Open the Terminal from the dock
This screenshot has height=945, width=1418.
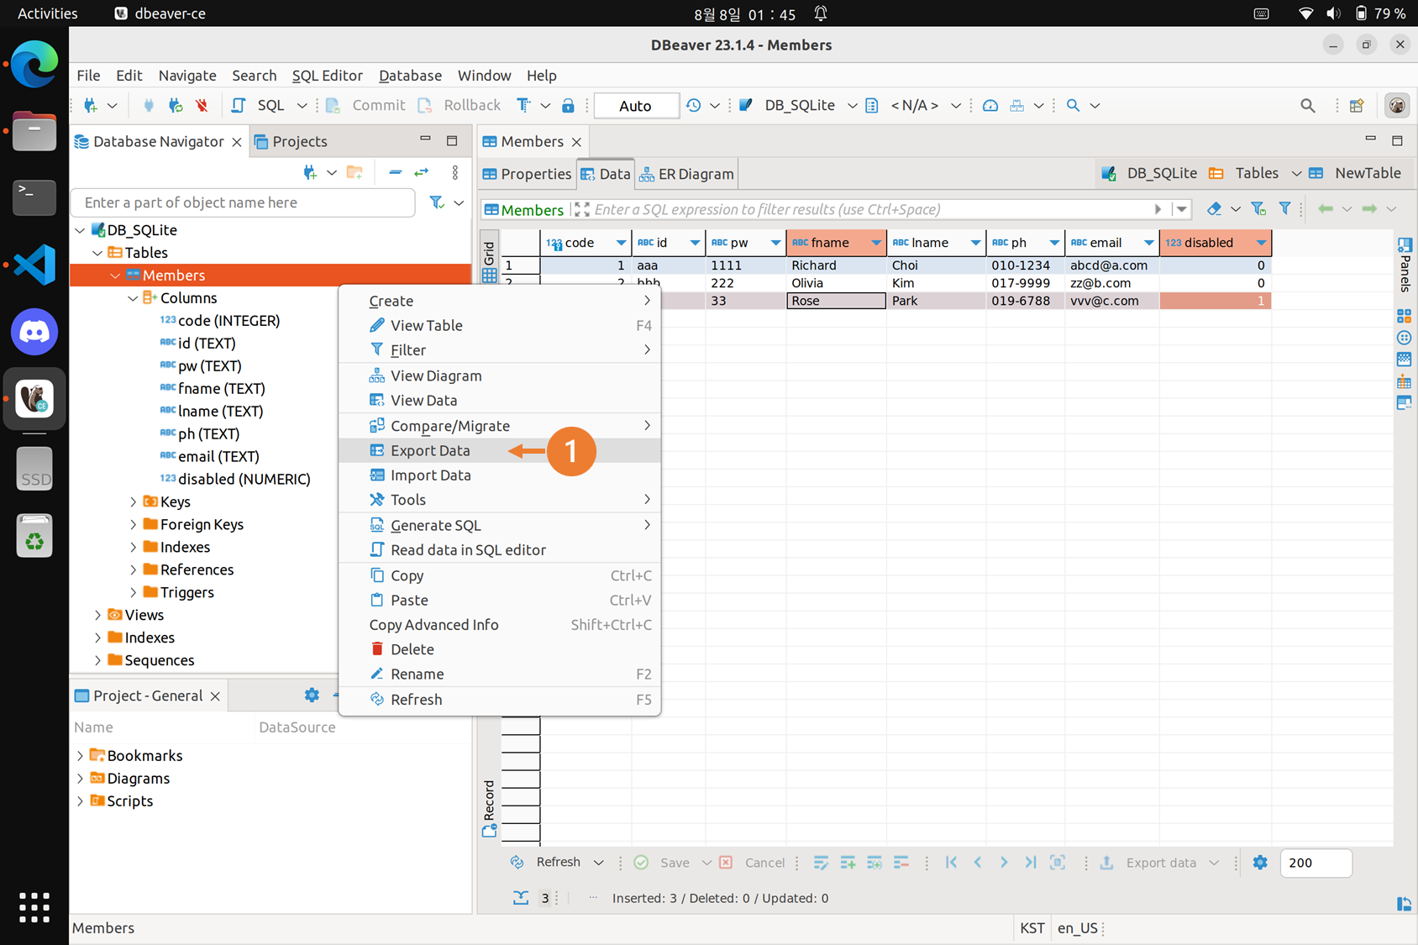tap(34, 197)
